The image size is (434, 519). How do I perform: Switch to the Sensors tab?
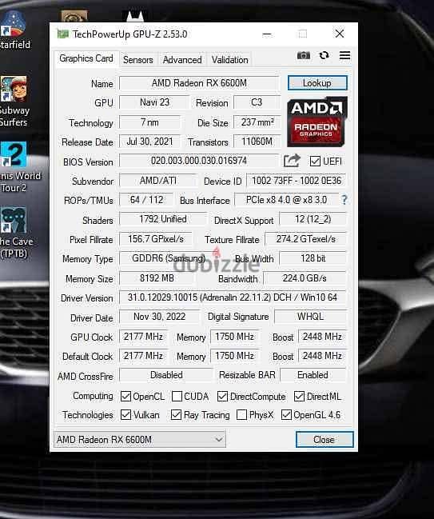[x=138, y=60]
